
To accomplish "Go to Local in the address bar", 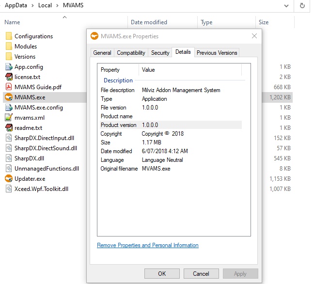I will tap(45, 5).
